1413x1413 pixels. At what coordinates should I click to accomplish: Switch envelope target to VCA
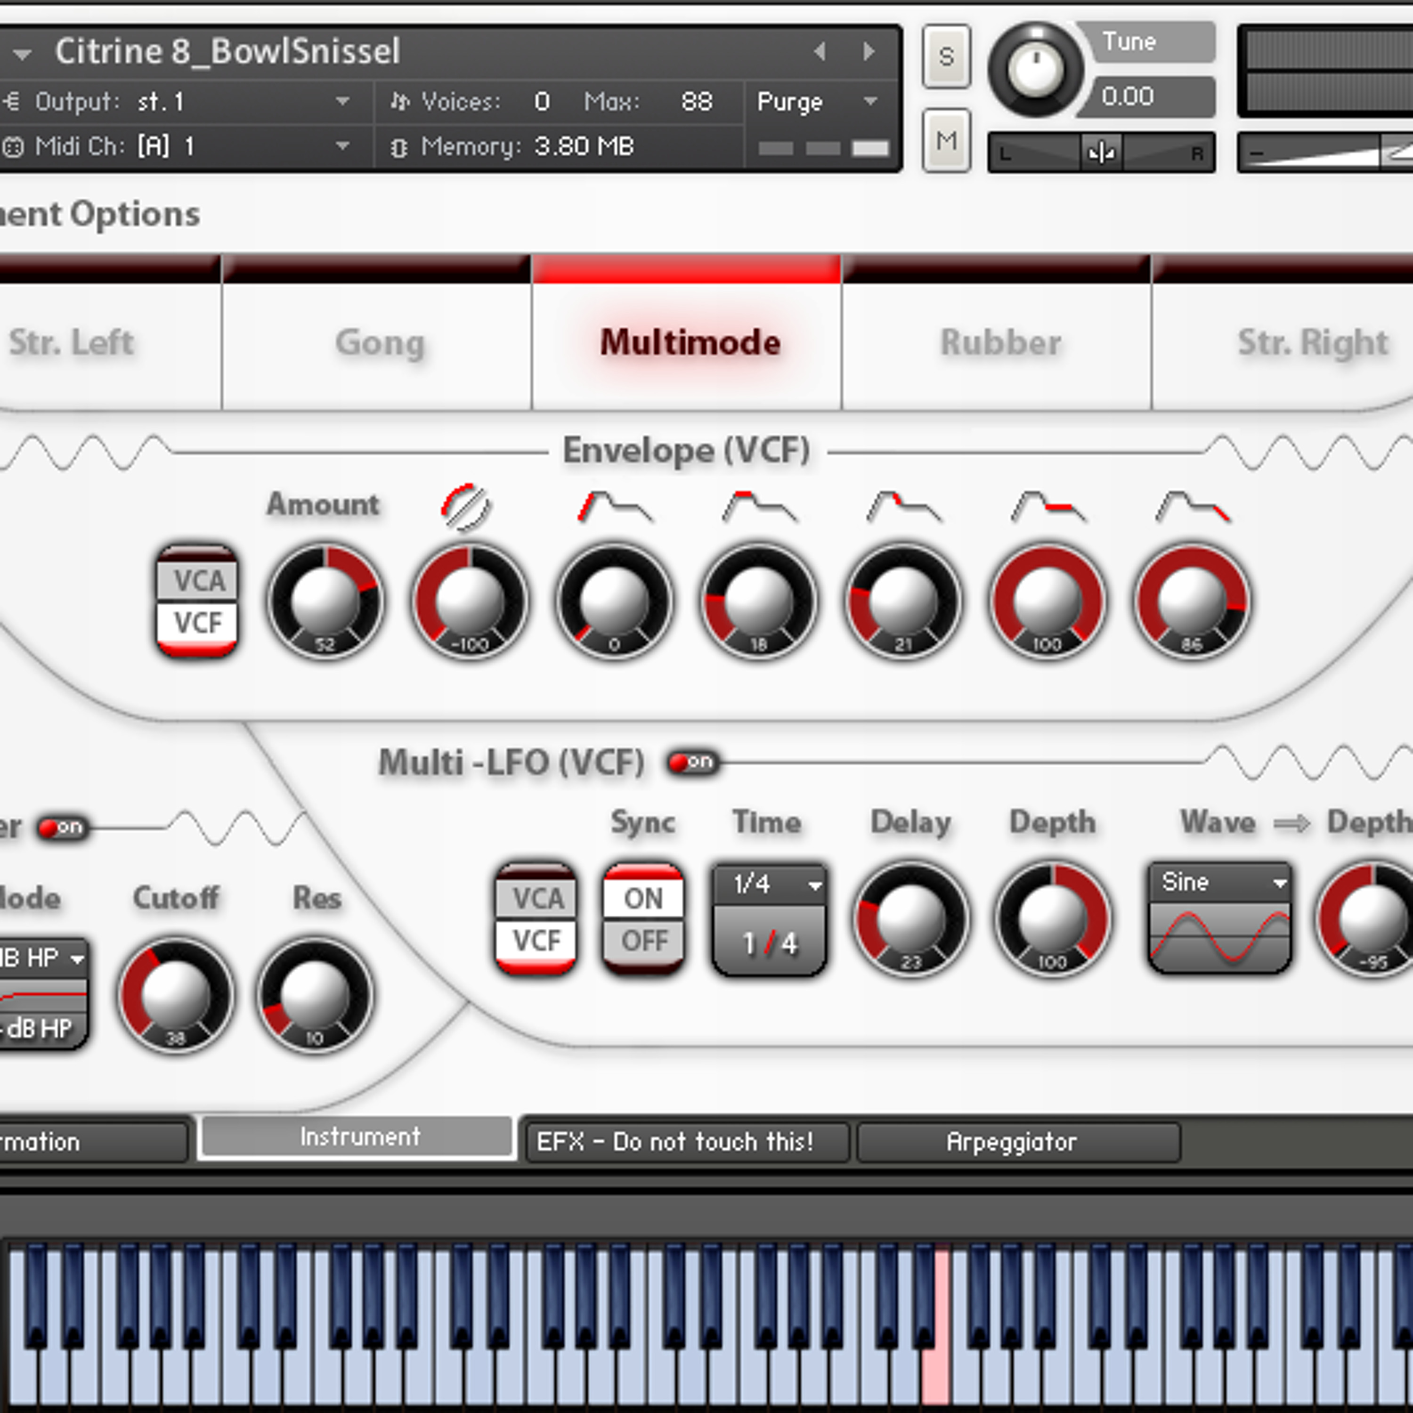click(198, 581)
